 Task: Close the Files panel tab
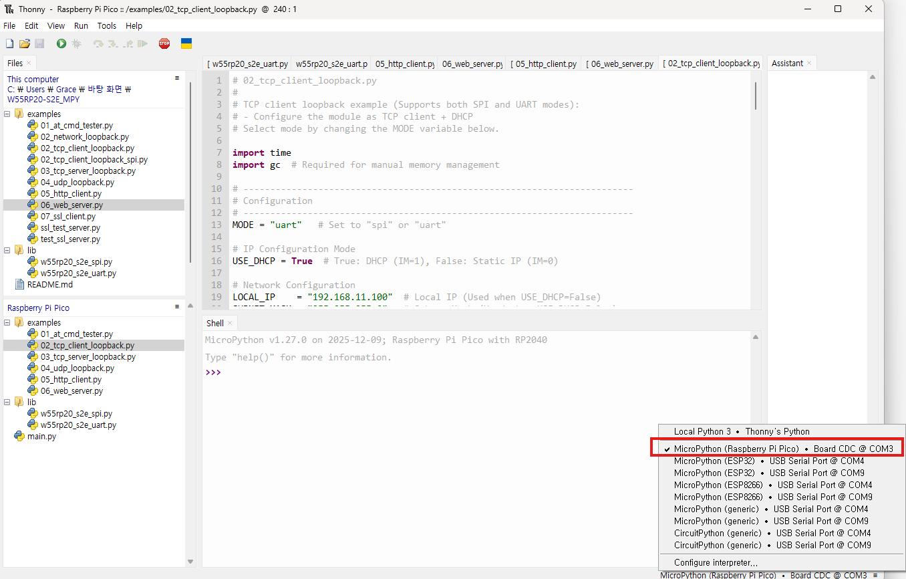pyautogui.click(x=30, y=64)
